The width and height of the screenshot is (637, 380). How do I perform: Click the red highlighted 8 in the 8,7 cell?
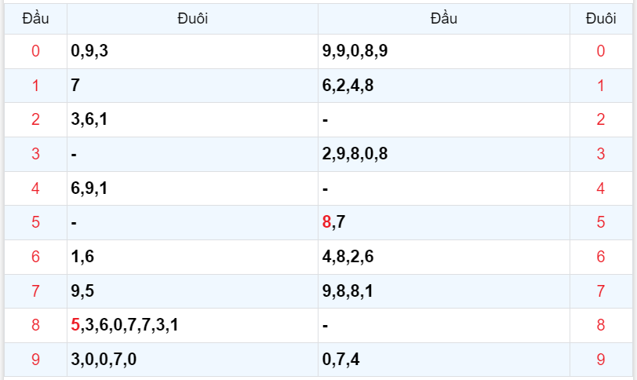click(x=326, y=222)
